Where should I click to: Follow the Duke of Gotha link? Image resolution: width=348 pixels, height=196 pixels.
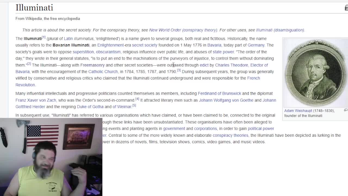90,107
